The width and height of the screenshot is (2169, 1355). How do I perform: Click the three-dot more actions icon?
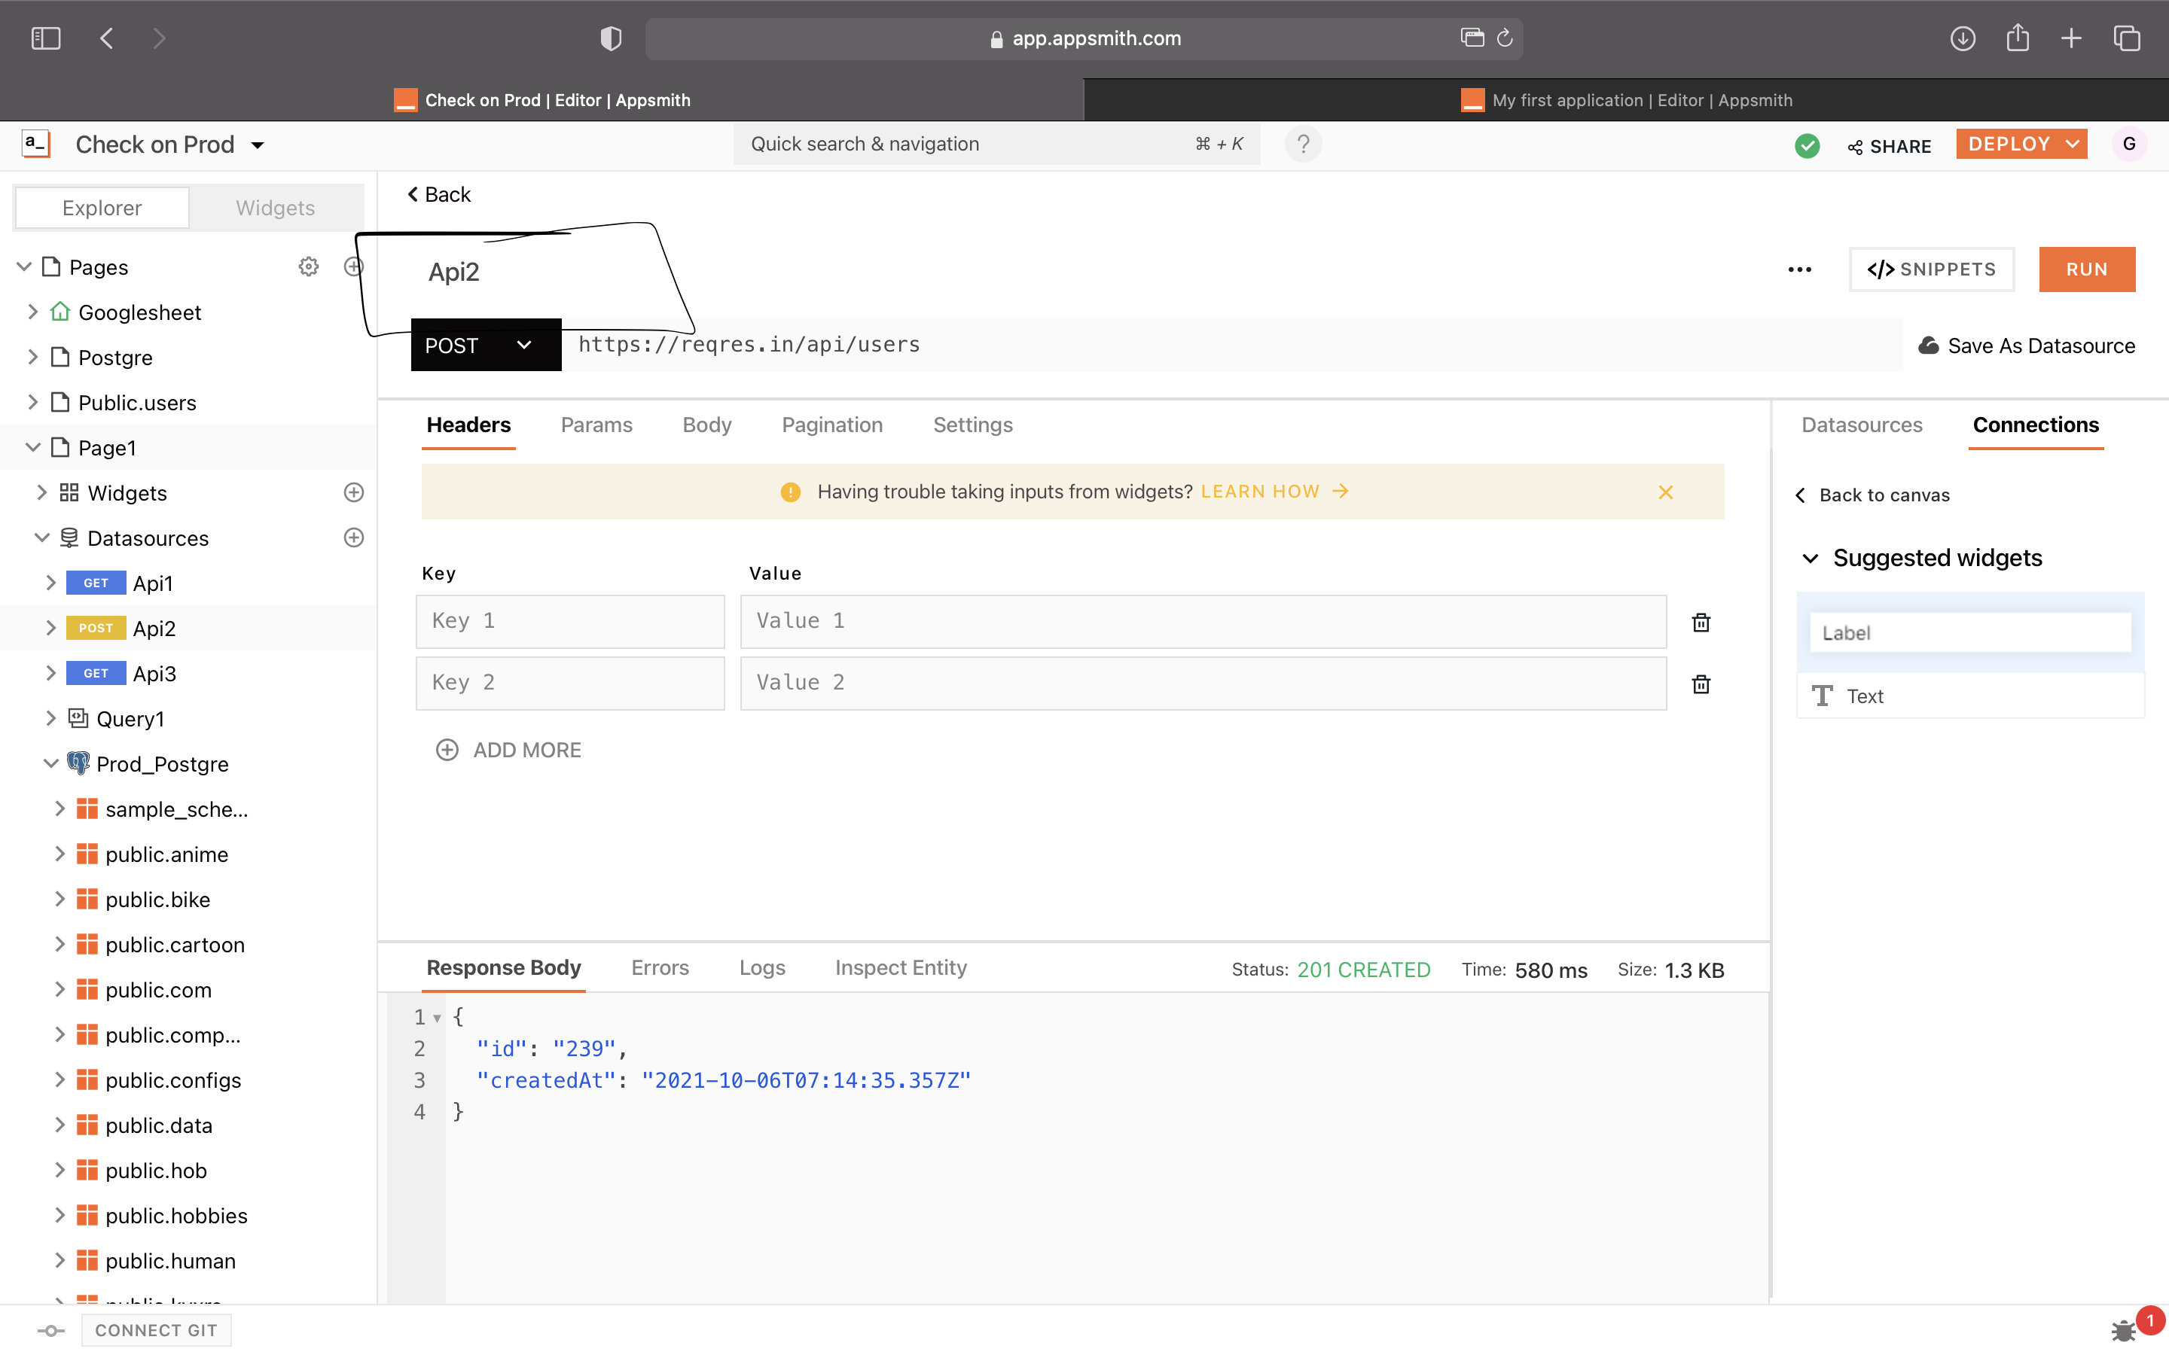pos(1798,269)
